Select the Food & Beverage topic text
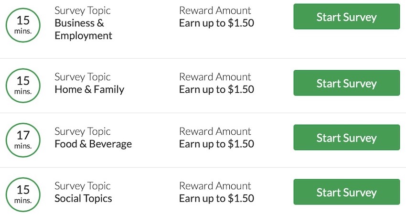The image size is (406, 215). pos(93,144)
